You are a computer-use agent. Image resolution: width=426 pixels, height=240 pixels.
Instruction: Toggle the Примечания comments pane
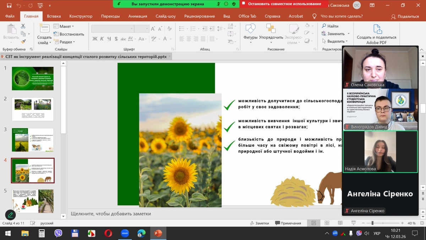(x=288, y=223)
